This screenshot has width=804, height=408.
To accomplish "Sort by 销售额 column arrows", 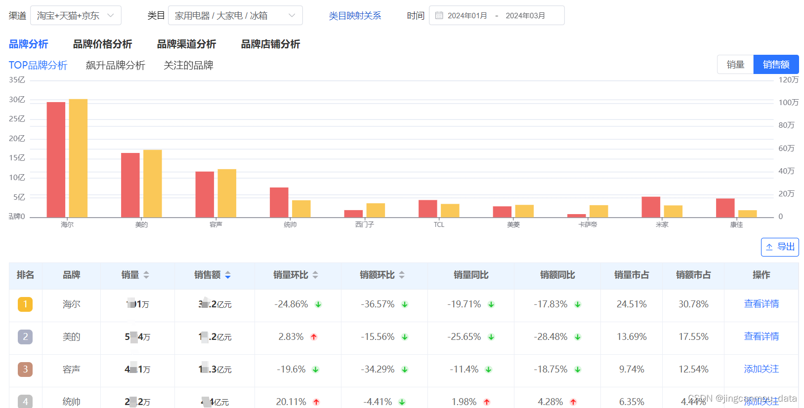I will point(228,275).
